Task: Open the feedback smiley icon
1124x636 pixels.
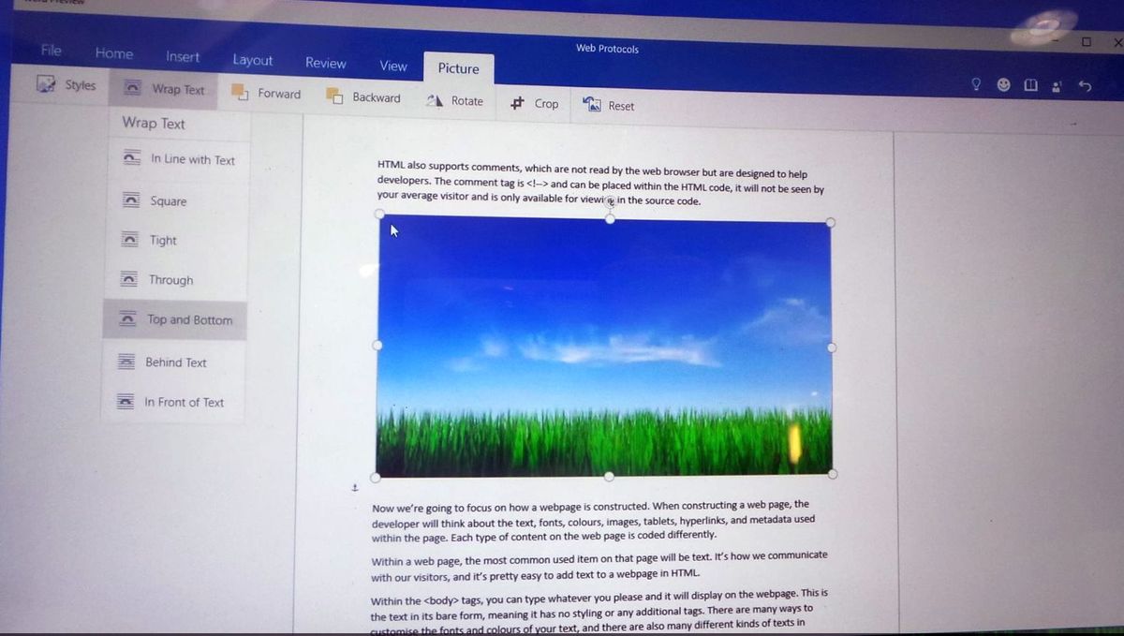Action: [1003, 84]
